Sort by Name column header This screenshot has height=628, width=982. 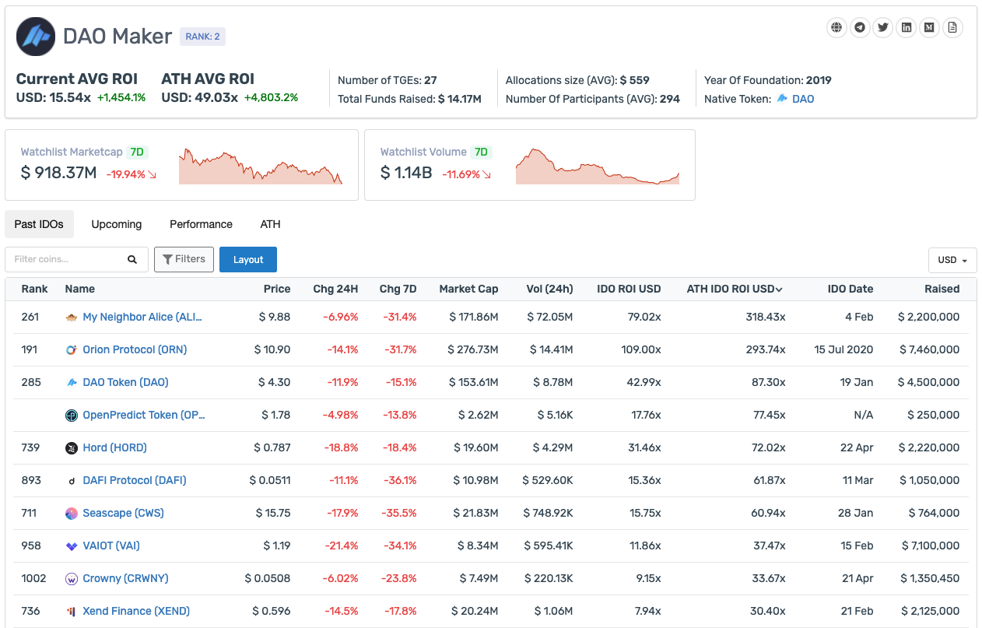click(80, 289)
